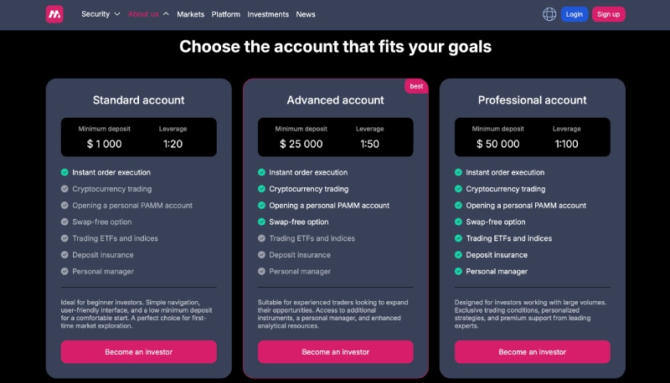
Task: Collapse the About us menu chevron
Action: tap(166, 14)
